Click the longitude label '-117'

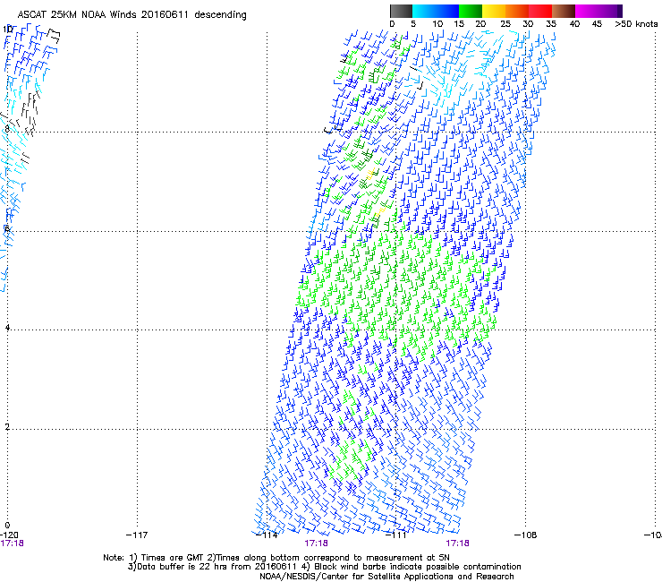[137, 535]
